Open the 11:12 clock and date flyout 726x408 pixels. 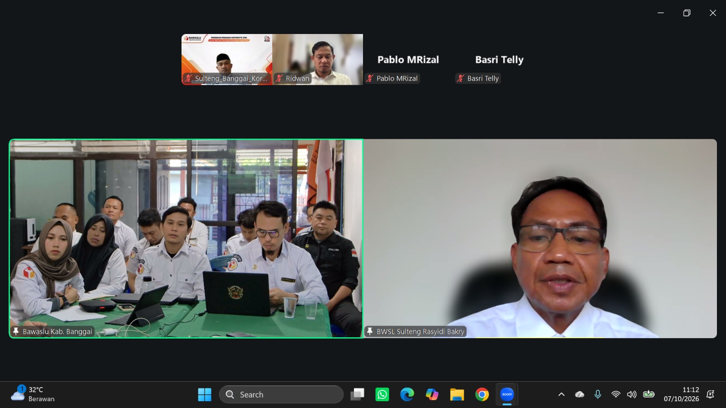click(682, 394)
